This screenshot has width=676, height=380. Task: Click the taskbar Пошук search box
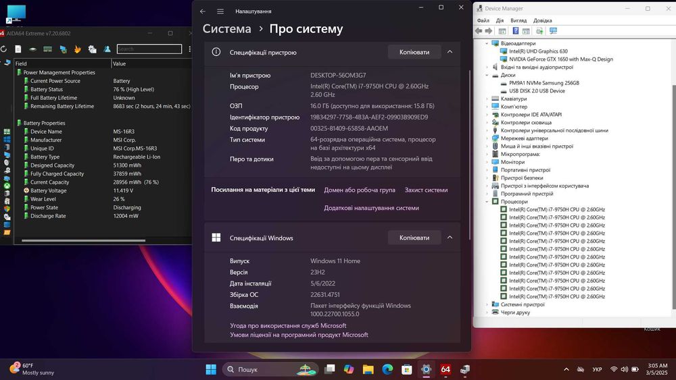pos(270,369)
